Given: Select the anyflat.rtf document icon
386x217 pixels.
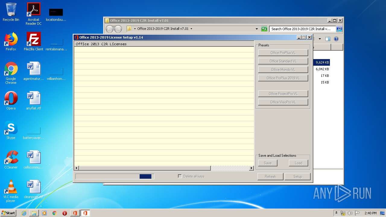Looking at the screenshot, I should [x=33, y=101].
